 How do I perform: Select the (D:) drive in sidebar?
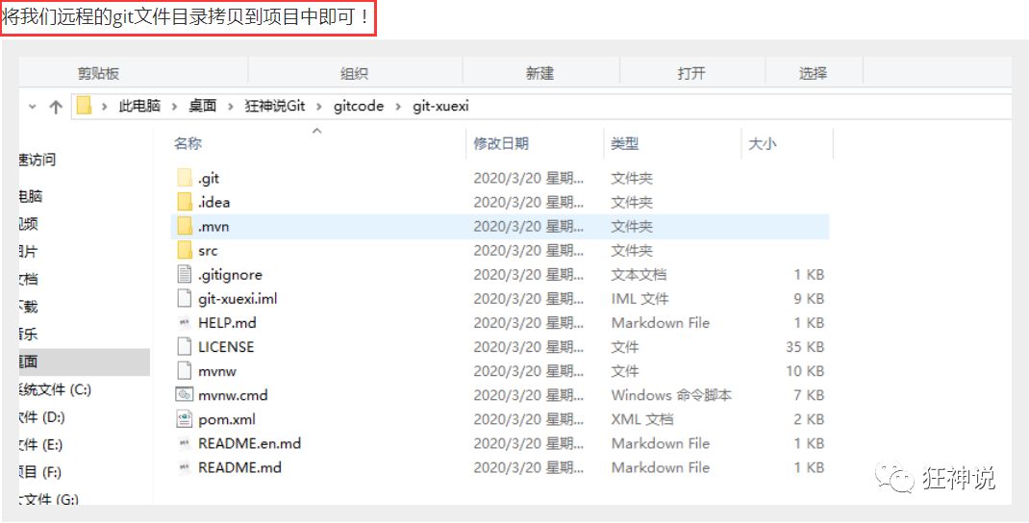pyautogui.click(x=42, y=417)
